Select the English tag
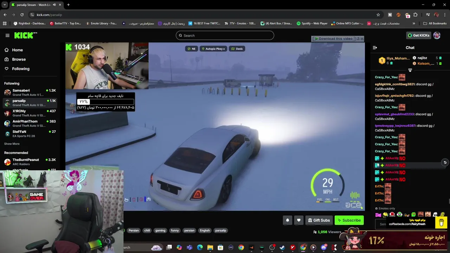This screenshot has height=253, width=450. (205, 231)
